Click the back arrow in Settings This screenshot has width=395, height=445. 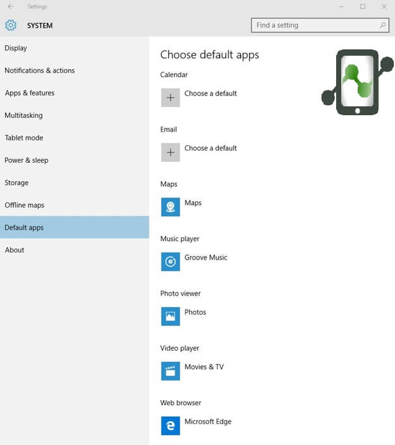[x=11, y=6]
